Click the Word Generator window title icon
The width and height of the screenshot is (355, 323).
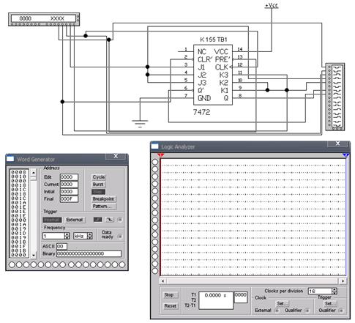pyautogui.click(x=10, y=159)
